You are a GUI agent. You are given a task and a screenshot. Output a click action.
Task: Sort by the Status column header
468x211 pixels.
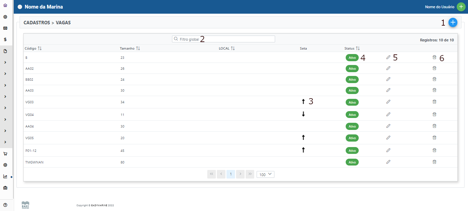[358, 49]
